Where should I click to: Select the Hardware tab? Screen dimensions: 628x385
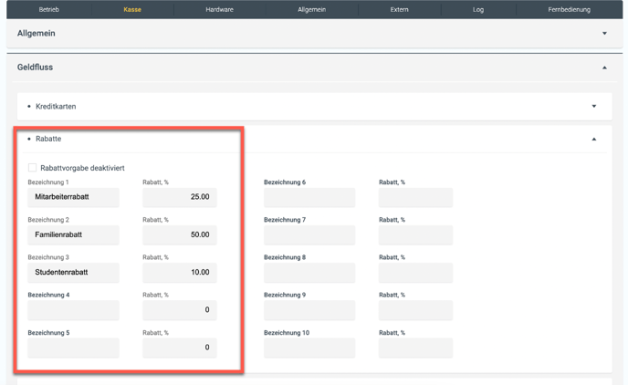[x=219, y=9]
